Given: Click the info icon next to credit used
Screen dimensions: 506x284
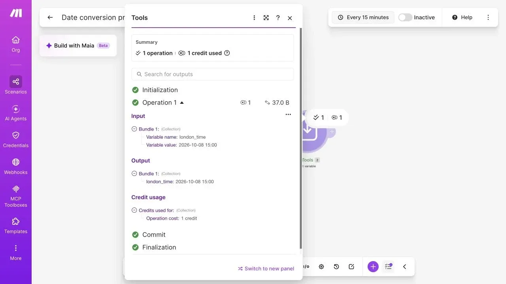Looking at the screenshot, I should click(x=227, y=53).
